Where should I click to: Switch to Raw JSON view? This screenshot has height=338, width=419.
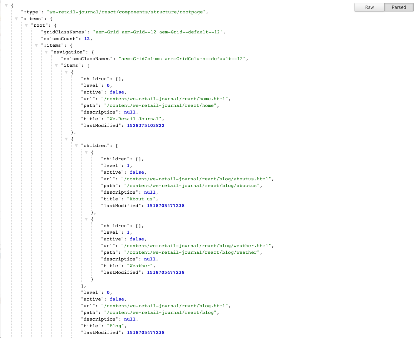point(369,7)
